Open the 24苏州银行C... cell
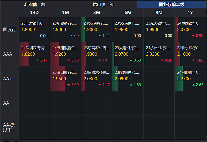The width and height of the screenshot is (207, 142). tap(65, 54)
